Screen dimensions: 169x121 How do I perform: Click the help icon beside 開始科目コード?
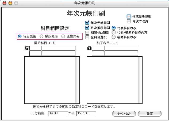click(x=27, y=48)
